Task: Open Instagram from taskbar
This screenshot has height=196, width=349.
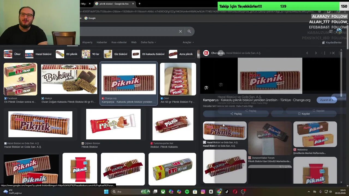Action: tap(203, 192)
